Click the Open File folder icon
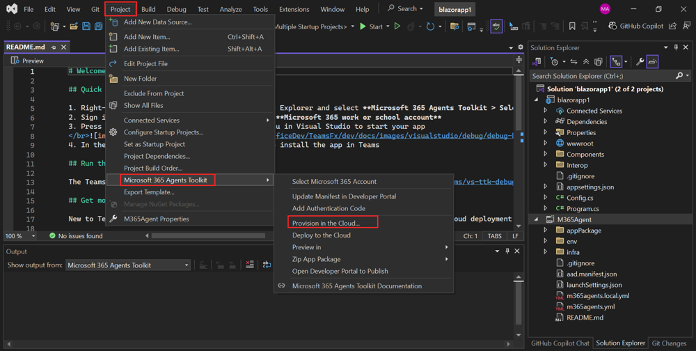 [74, 26]
